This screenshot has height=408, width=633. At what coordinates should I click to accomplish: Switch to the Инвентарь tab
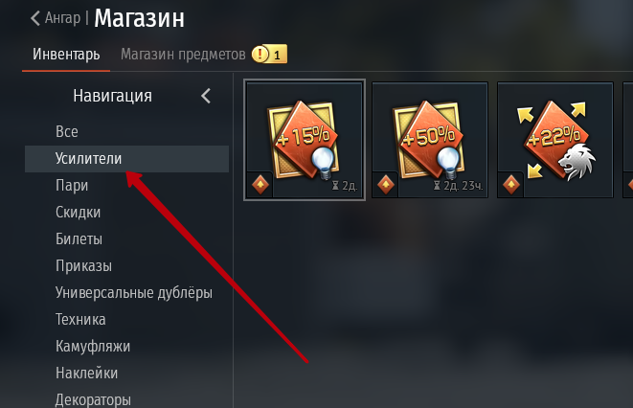coord(66,54)
